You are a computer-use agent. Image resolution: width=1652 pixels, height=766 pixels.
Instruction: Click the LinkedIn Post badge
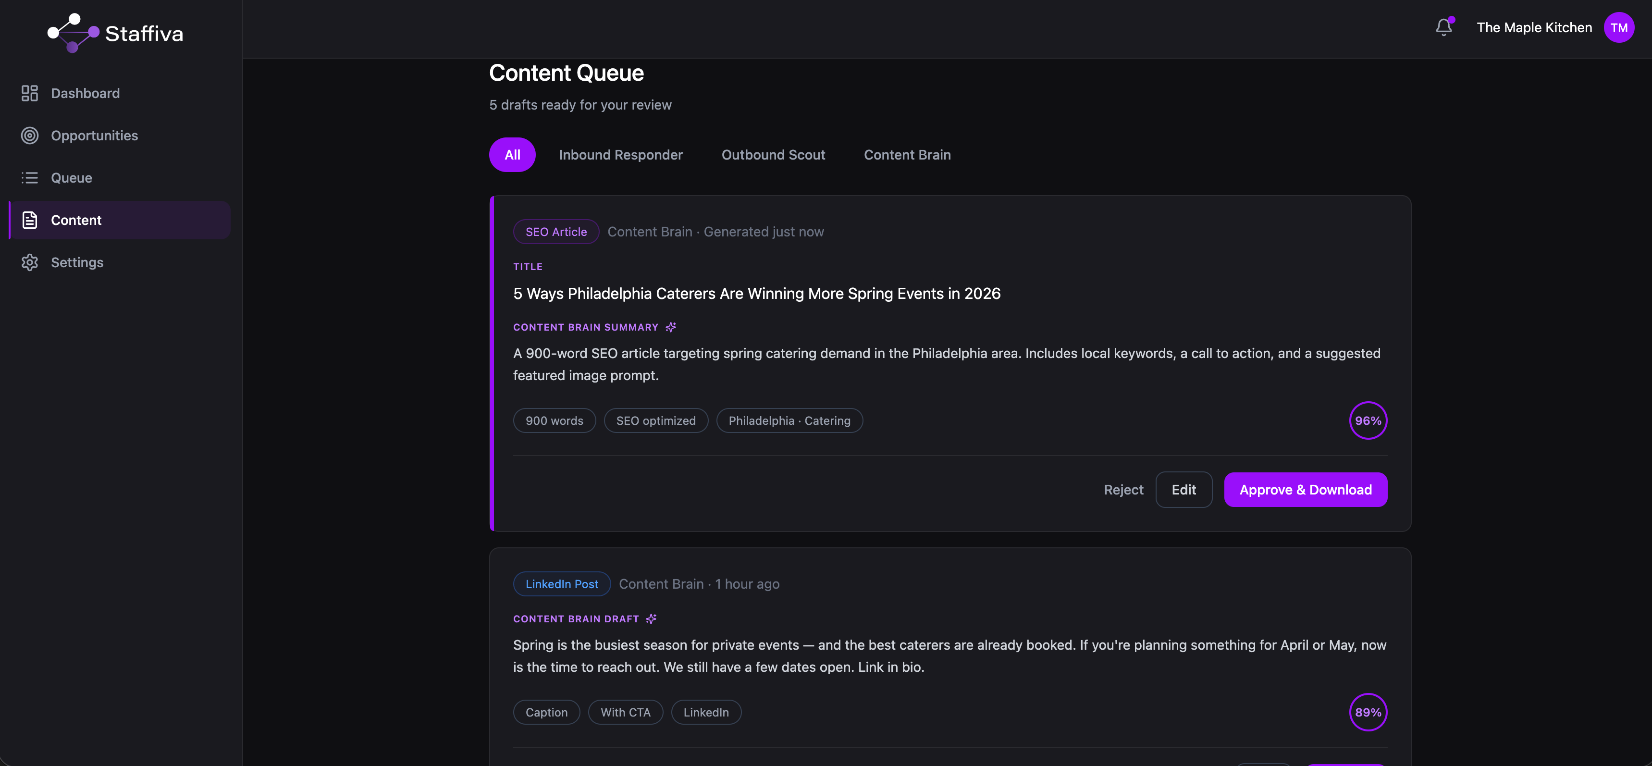click(x=561, y=584)
